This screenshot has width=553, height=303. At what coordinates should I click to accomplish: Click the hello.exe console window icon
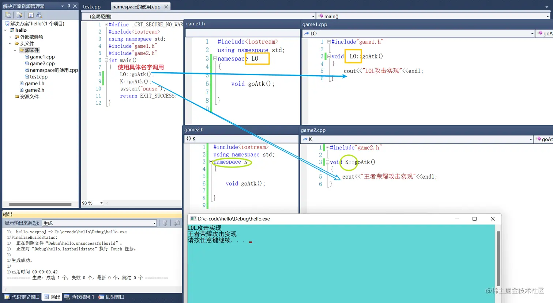click(193, 219)
